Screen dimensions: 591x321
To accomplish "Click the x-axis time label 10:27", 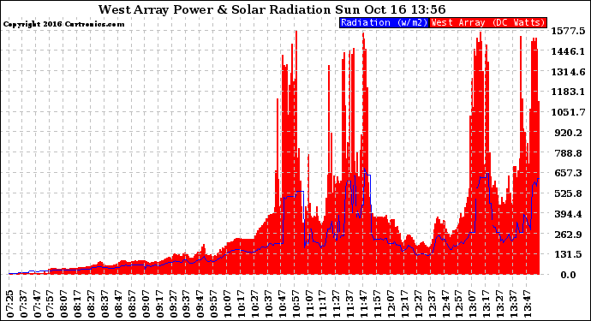I will click(254, 304).
